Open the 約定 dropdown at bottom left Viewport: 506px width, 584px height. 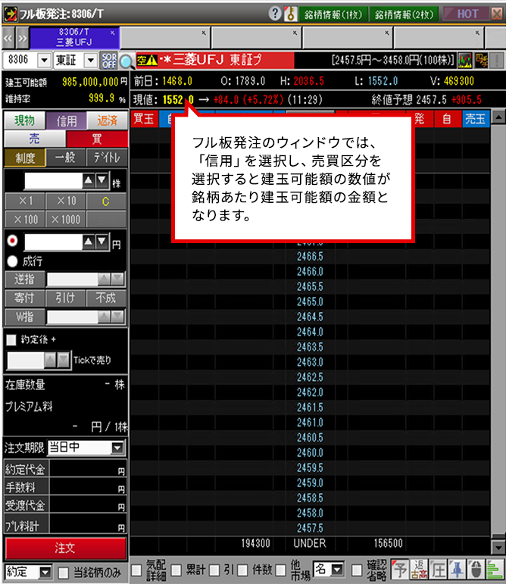click(x=45, y=572)
